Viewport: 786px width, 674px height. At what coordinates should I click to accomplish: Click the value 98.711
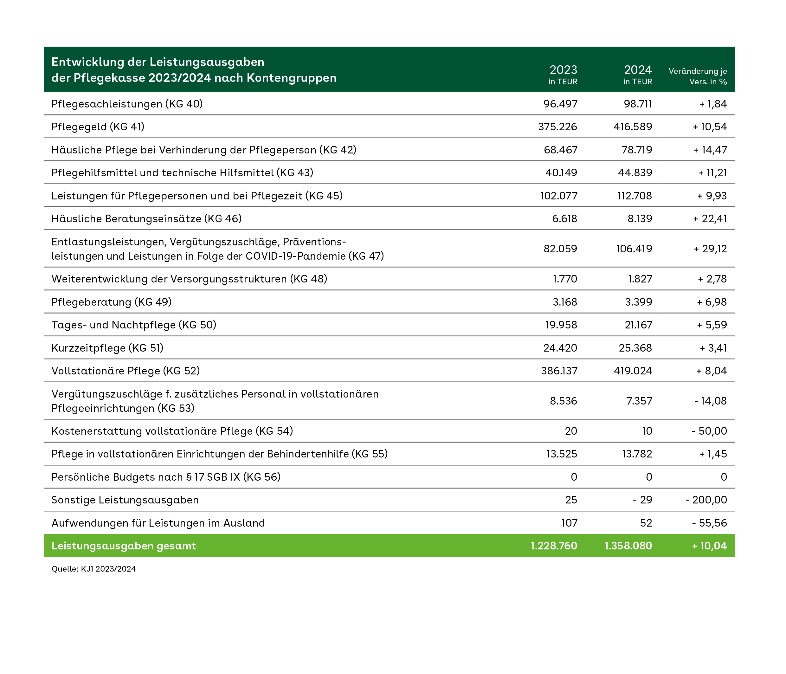click(638, 104)
